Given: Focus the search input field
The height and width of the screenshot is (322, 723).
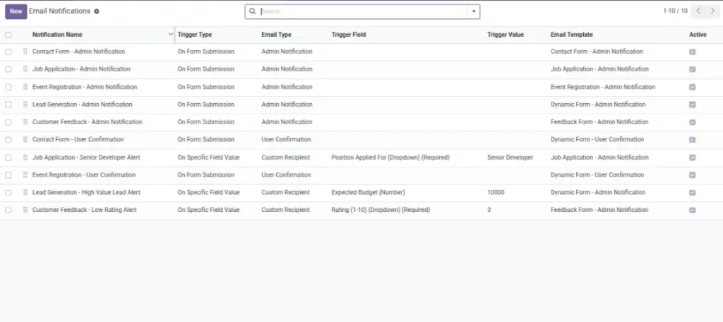Looking at the screenshot, I should [363, 11].
